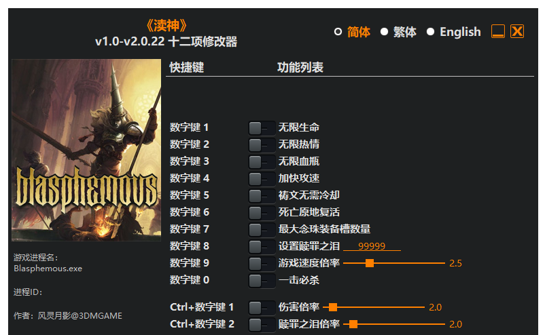Turn on 一击必杀 toggle
545x335 pixels.
[x=262, y=281]
